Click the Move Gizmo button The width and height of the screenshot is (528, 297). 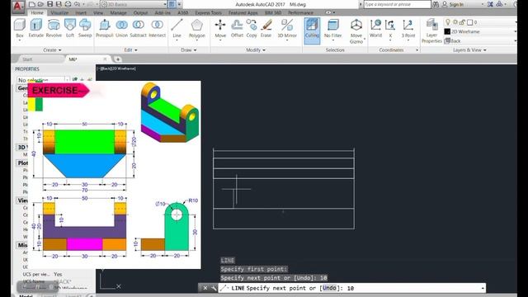(x=356, y=31)
